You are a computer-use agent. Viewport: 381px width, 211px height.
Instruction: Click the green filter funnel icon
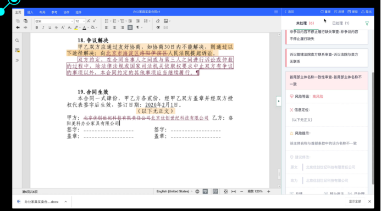point(367,23)
